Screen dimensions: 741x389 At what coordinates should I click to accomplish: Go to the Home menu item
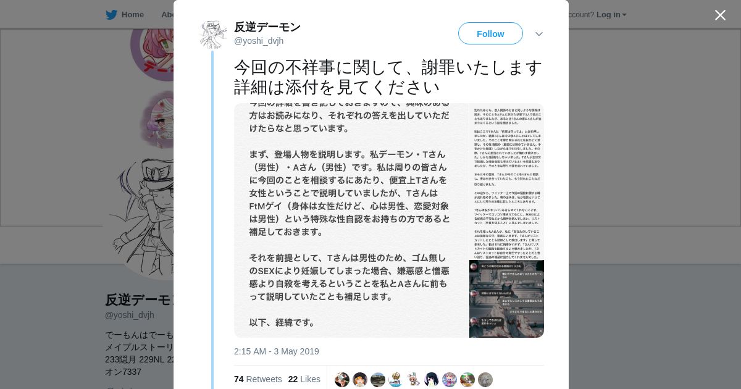132,15
